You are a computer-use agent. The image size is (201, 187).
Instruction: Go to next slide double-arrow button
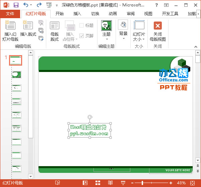click(x=198, y=171)
